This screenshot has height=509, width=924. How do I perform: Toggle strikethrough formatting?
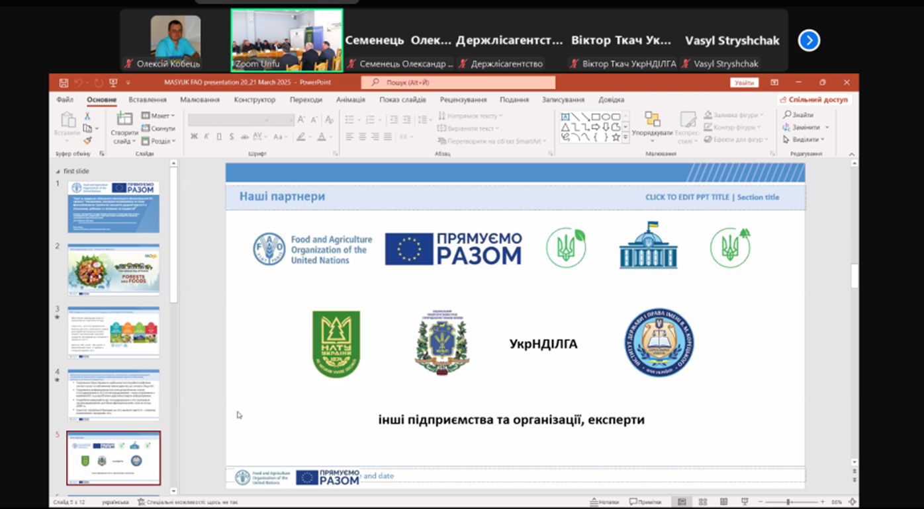244,137
